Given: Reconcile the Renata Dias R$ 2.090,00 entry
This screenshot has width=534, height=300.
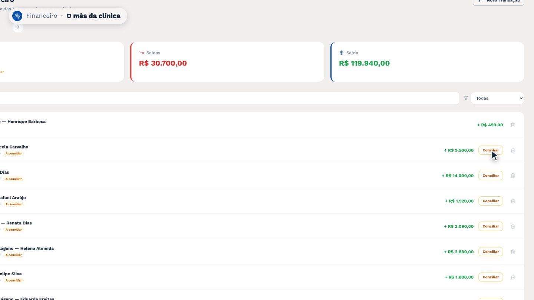Looking at the screenshot, I should 491,226.
